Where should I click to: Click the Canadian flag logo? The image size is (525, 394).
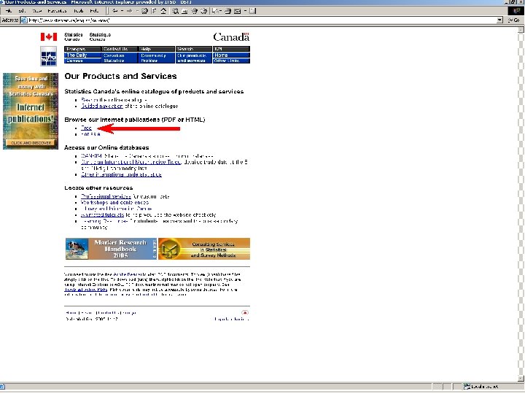pyautogui.click(x=49, y=36)
